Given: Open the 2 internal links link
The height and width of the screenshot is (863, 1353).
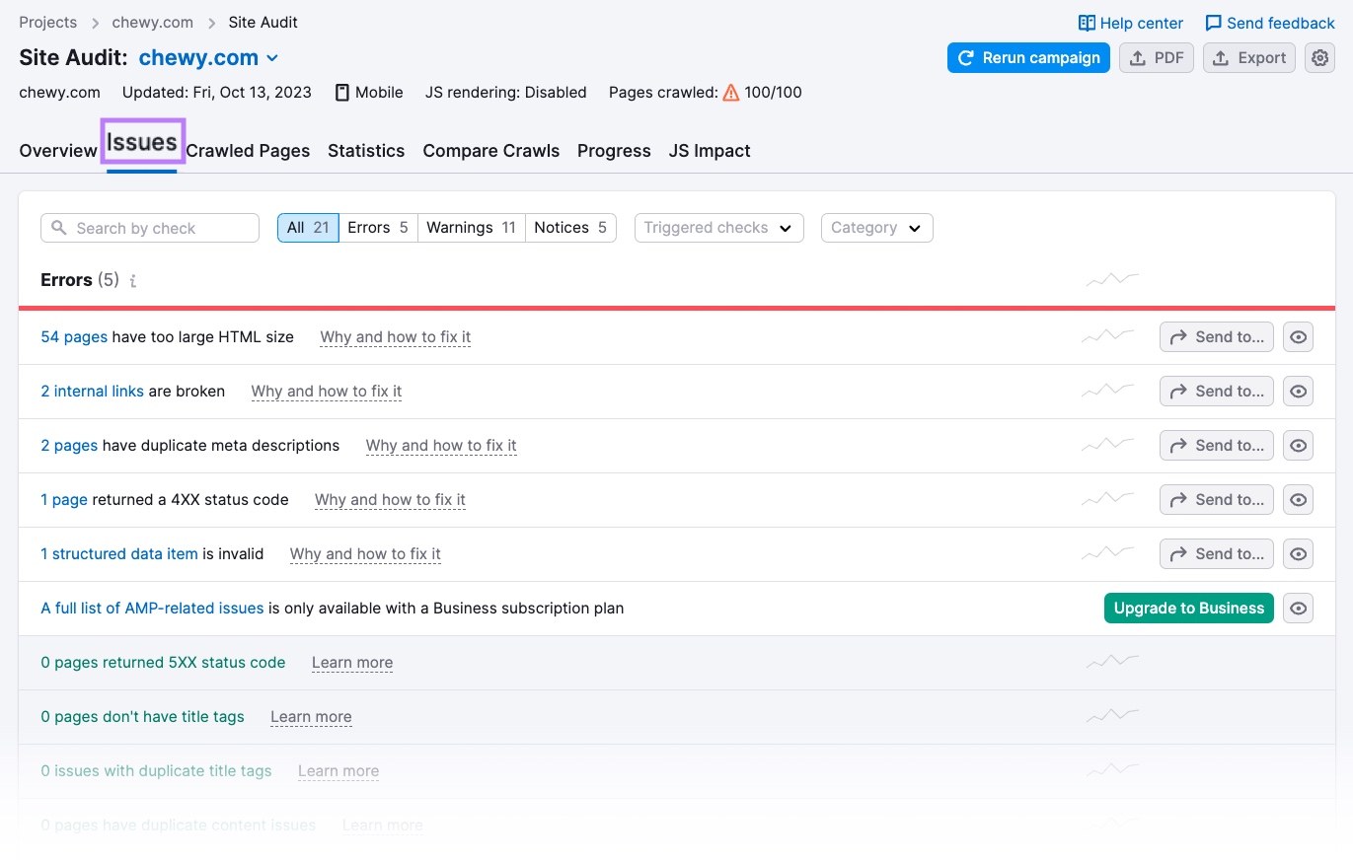Looking at the screenshot, I should click(92, 392).
